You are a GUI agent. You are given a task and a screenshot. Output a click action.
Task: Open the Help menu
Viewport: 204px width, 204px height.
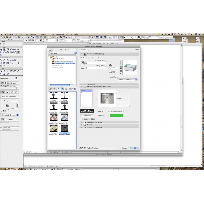click(76, 34)
